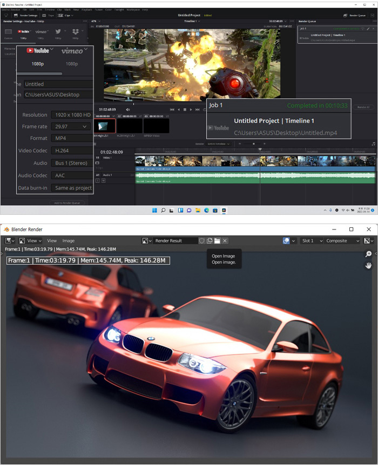The image size is (378, 466).
Task: Toggle the Render Queue panel button
Action: [355, 16]
